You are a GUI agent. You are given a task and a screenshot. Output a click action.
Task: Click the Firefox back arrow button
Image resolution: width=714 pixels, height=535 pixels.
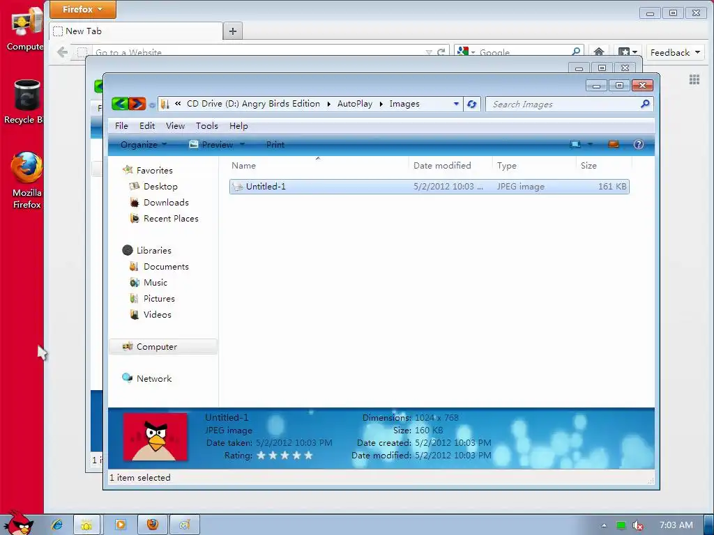coord(63,52)
